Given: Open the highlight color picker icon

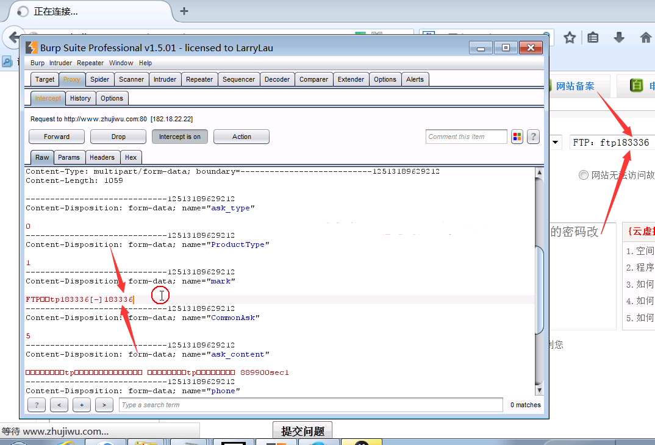Looking at the screenshot, I should [517, 137].
